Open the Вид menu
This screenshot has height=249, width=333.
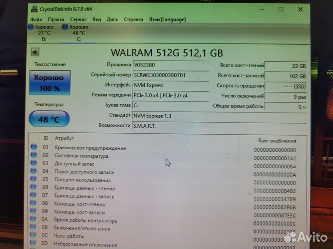[97, 19]
